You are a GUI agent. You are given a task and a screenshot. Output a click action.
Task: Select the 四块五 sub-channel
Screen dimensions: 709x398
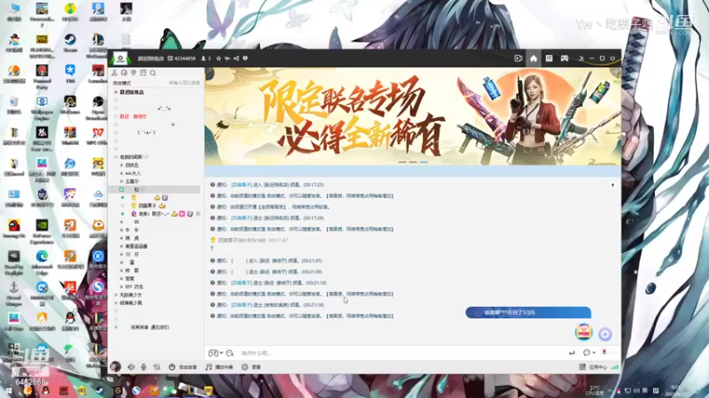[132, 165]
